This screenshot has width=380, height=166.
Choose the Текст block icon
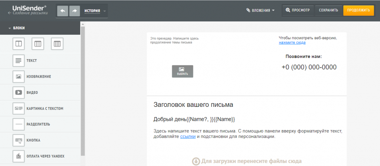pos(18,60)
